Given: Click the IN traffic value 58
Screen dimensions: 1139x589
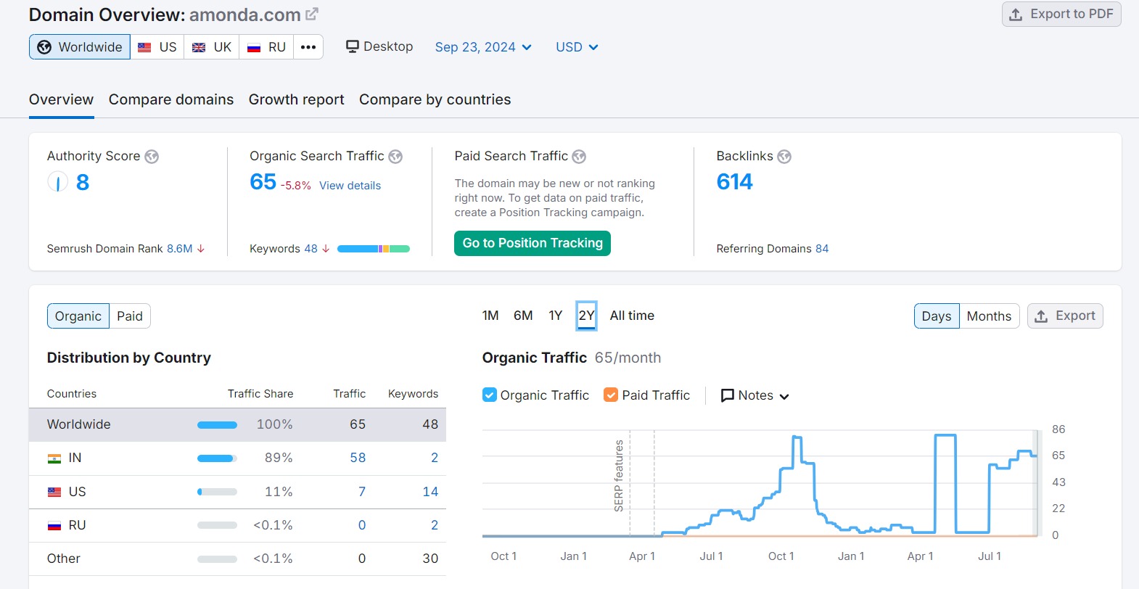Looking at the screenshot, I should click(x=358, y=458).
